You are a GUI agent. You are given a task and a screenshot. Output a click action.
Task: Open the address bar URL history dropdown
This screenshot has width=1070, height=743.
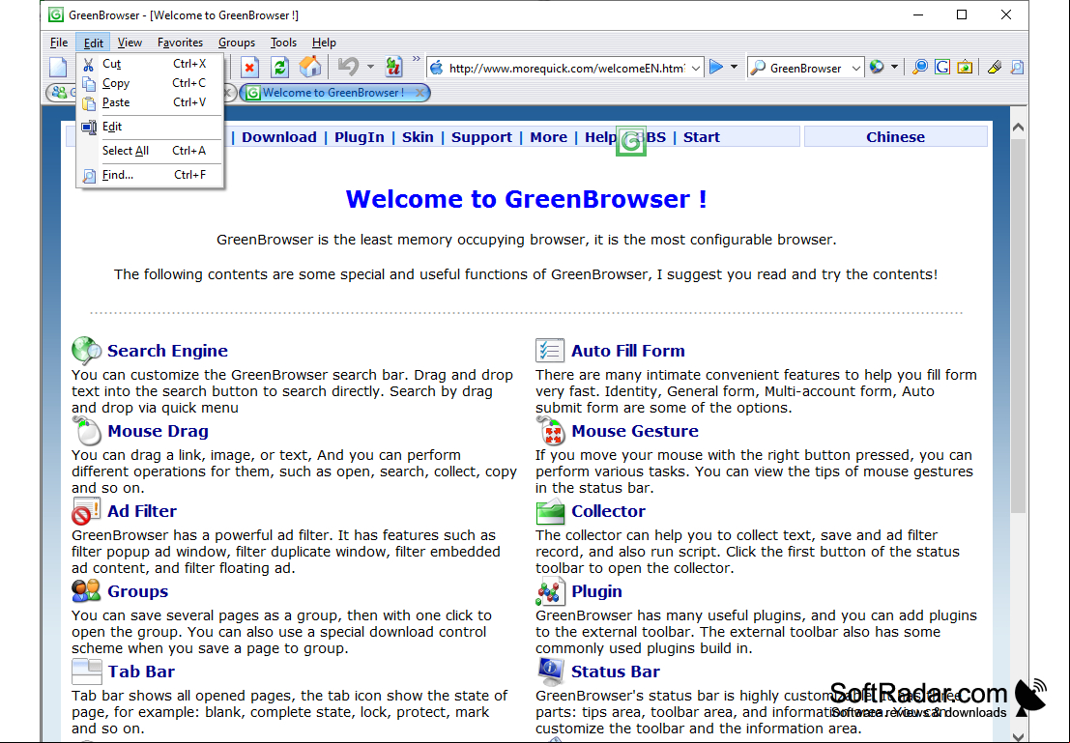(x=695, y=68)
